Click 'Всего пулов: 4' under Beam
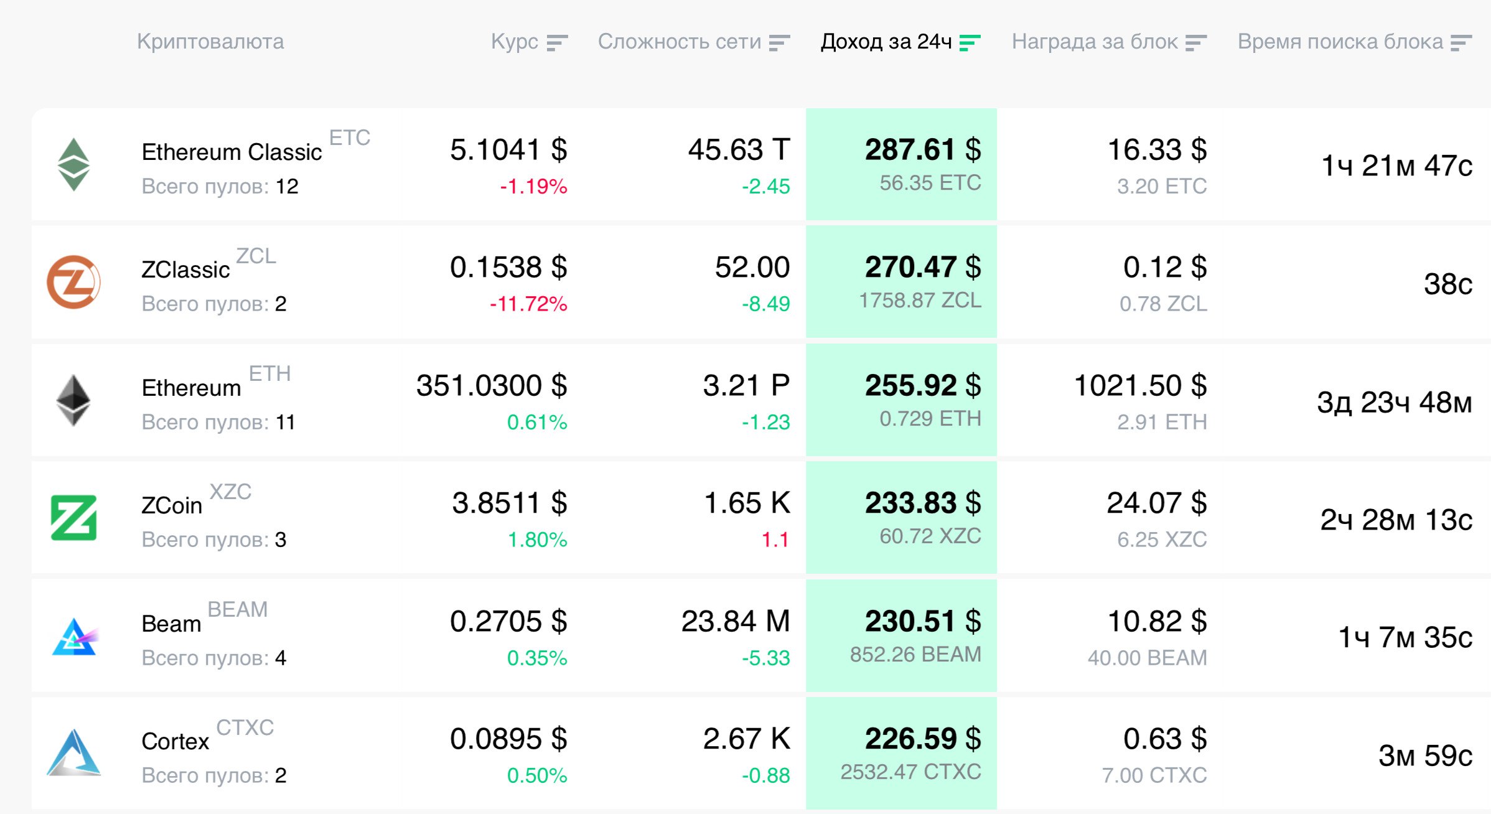The image size is (1491, 814). (214, 658)
